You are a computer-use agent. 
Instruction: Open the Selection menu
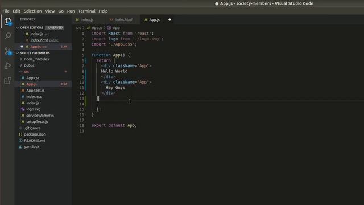click(33, 11)
